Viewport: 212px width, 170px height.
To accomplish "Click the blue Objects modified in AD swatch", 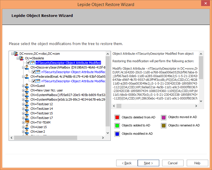I will 117,134.
